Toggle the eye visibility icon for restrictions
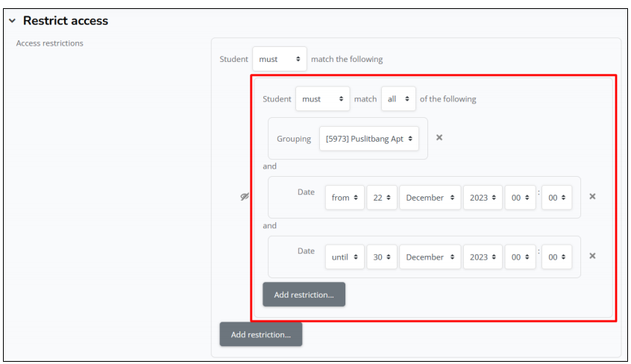The width and height of the screenshot is (631, 364). pos(244,197)
